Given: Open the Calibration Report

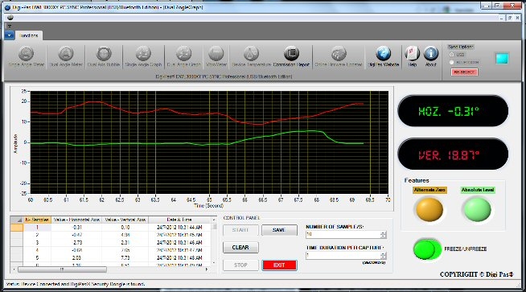Looking at the screenshot, I should coord(291,56).
